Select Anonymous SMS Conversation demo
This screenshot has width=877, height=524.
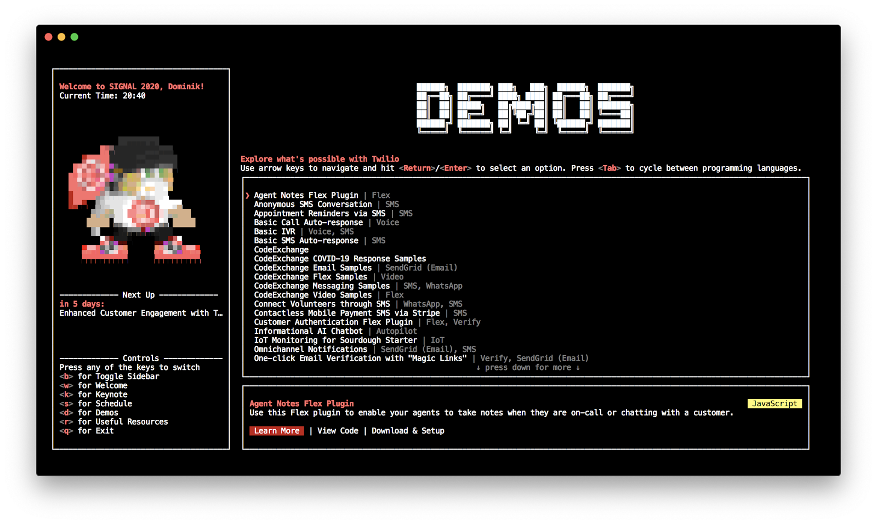point(326,204)
